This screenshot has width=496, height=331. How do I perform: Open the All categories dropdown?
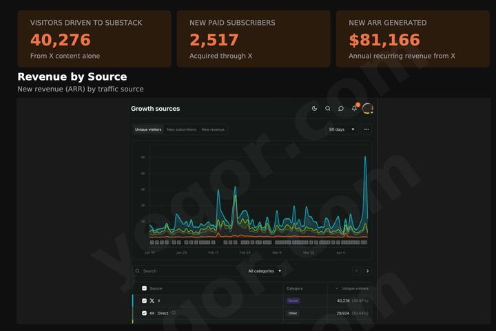tap(265, 271)
